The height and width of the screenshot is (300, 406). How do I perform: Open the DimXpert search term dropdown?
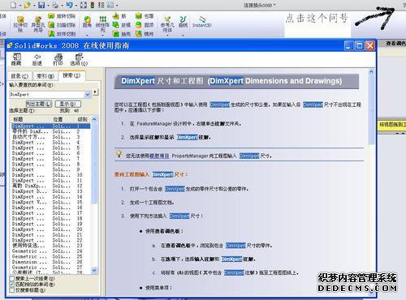coord(88,95)
